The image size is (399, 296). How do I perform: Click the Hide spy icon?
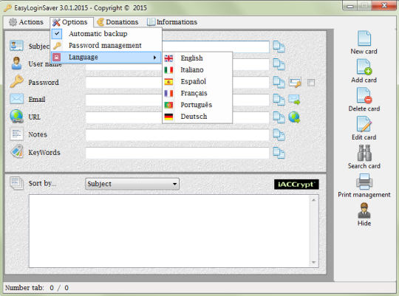click(x=364, y=210)
